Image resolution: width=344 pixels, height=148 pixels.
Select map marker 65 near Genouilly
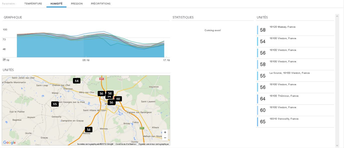click(x=55, y=104)
